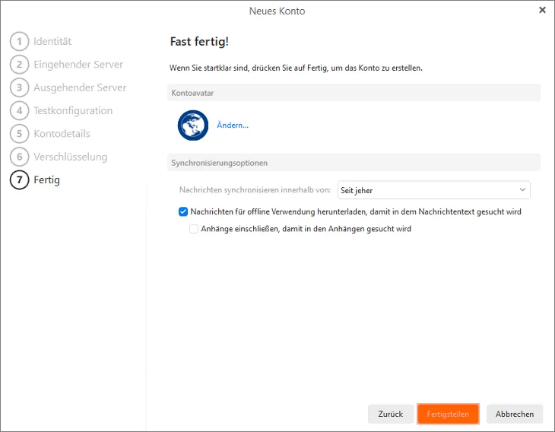
Task: Click the step 3 number circle
Action: pos(20,87)
